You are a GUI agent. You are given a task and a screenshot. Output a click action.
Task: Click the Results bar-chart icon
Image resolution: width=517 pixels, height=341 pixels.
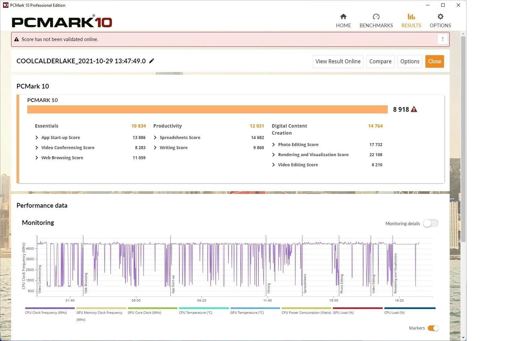pos(411,17)
